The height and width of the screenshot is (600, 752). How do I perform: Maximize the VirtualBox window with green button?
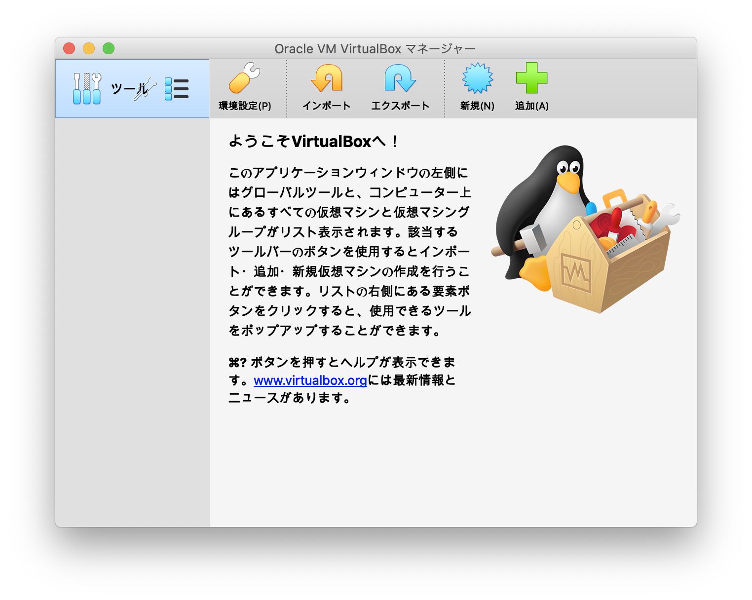click(x=109, y=48)
